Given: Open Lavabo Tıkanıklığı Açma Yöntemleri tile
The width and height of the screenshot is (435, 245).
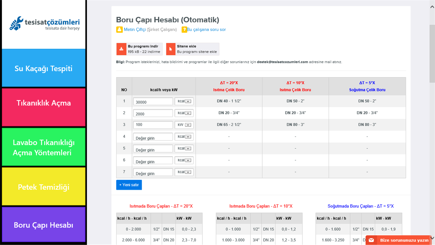Looking at the screenshot, I should coord(43,147).
